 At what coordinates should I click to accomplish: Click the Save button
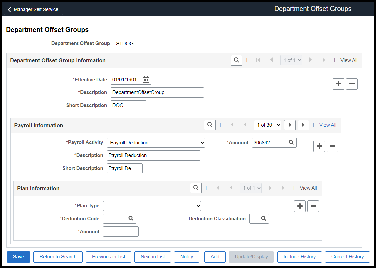[x=18, y=257]
